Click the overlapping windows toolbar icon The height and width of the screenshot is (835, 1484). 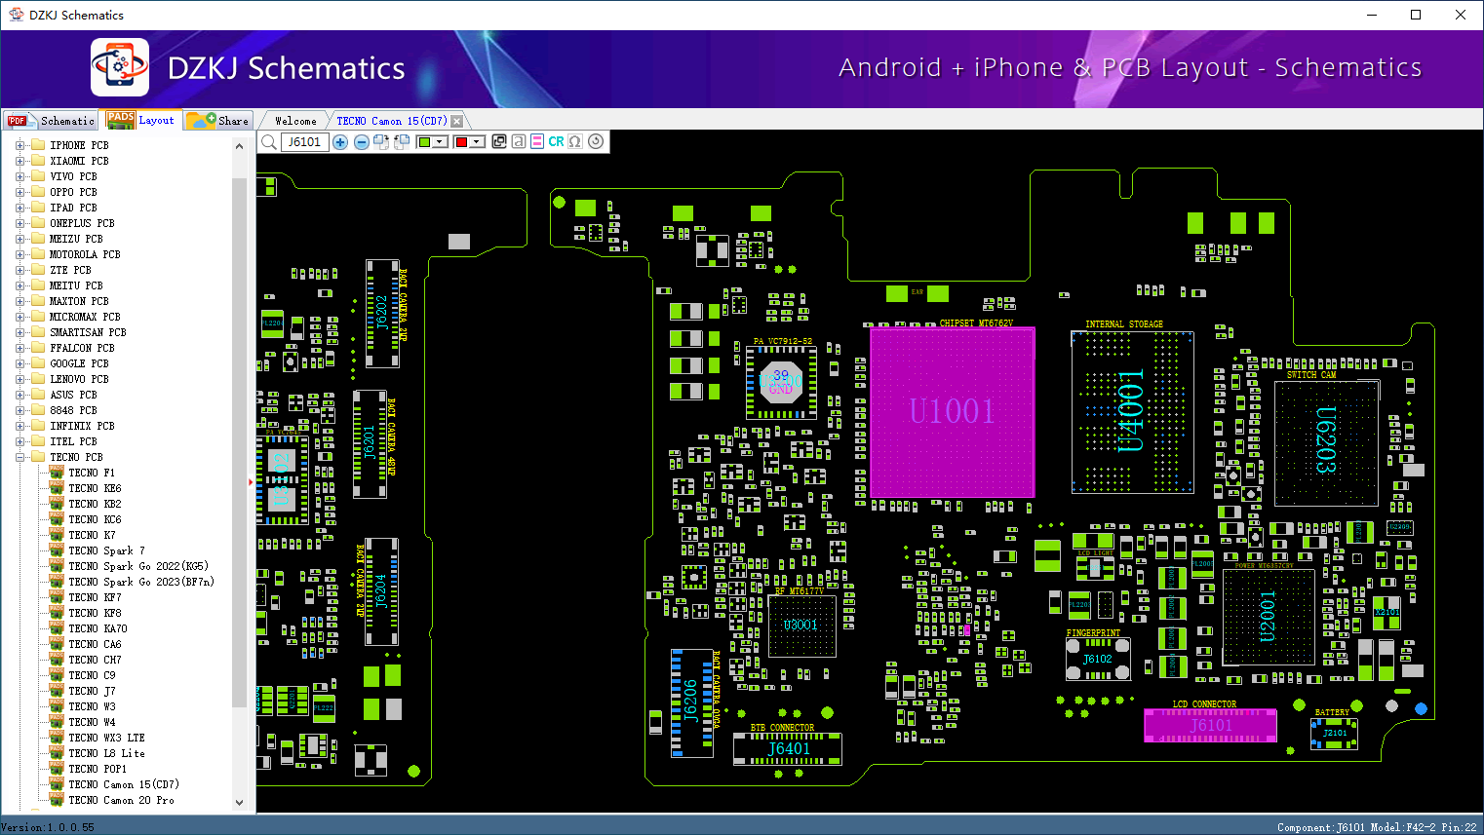[x=499, y=142]
